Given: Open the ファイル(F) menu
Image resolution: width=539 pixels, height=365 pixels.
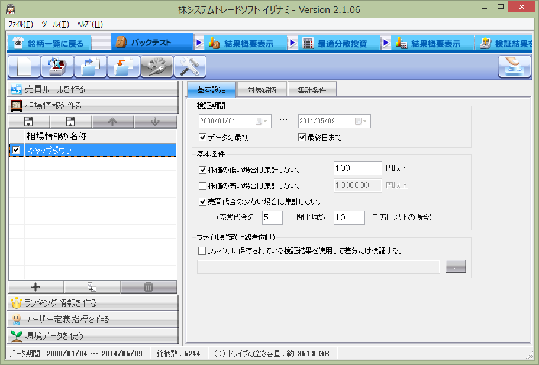Looking at the screenshot, I should (21, 24).
